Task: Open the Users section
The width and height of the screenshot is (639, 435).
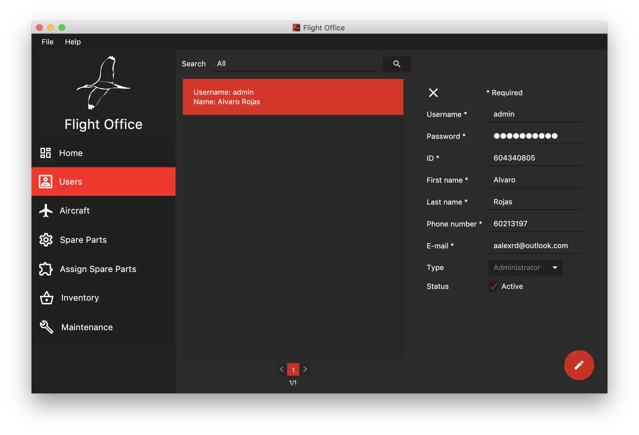Action: (103, 181)
